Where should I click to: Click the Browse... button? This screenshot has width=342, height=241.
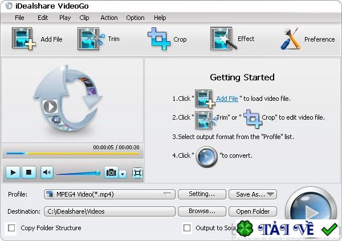tap(202, 211)
